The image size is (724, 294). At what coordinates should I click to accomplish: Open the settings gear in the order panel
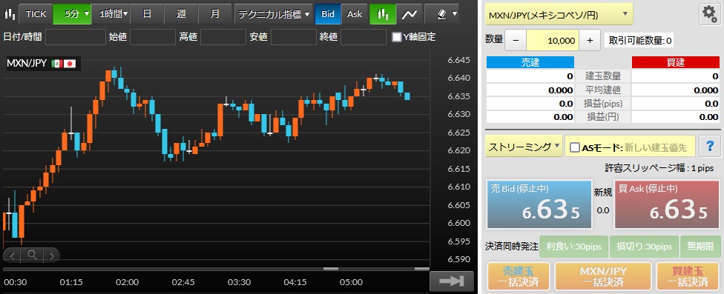[x=709, y=14]
